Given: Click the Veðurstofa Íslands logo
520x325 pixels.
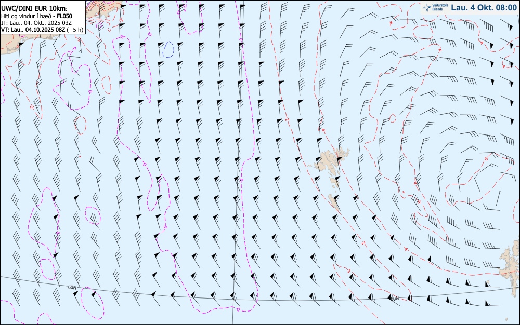Looking at the screenshot, I should tap(435, 7).
